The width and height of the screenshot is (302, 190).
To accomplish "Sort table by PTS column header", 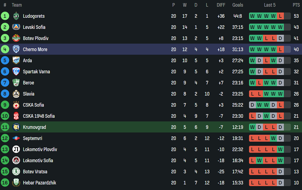I will point(296,5).
